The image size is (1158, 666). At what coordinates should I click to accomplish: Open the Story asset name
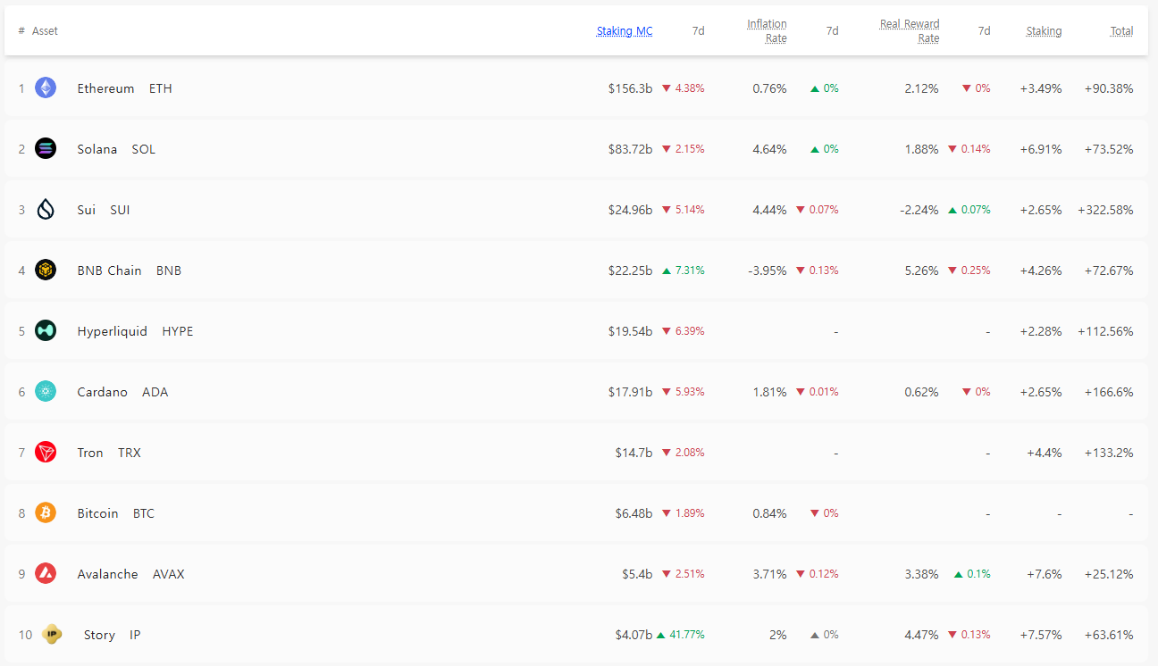(99, 635)
